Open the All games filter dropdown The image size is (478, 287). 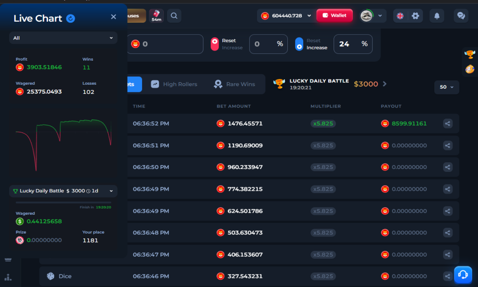pyautogui.click(x=63, y=38)
